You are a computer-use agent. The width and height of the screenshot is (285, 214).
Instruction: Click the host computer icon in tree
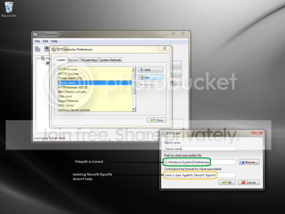(48, 63)
